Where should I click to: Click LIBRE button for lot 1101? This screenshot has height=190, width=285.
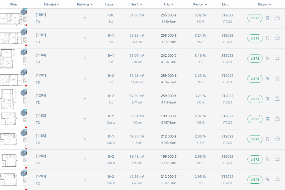pyautogui.click(x=255, y=38)
